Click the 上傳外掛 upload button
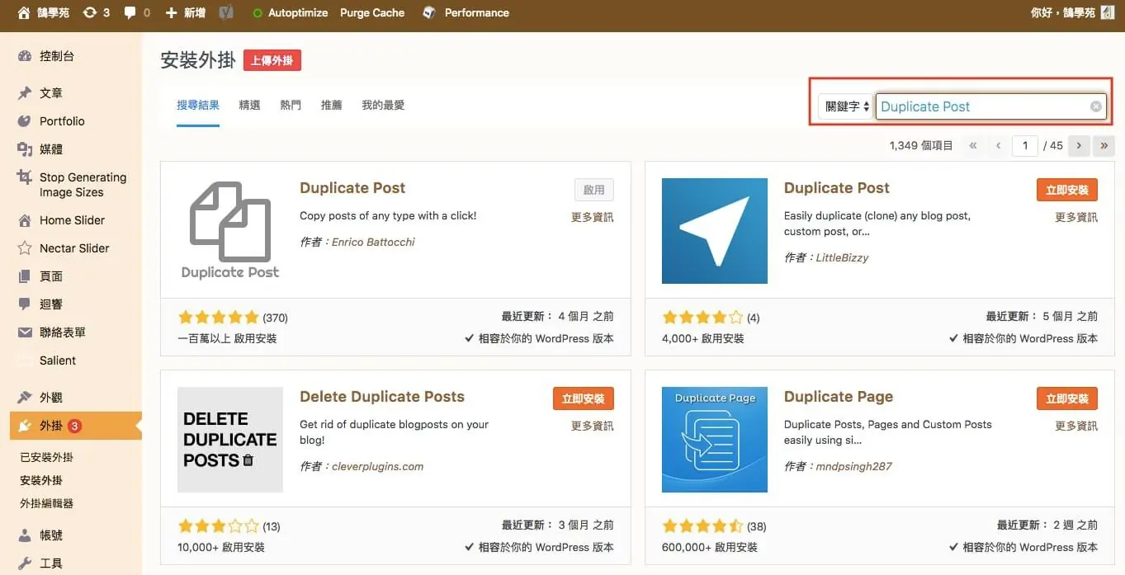Screen dimensions: 1125x575 tap(272, 60)
